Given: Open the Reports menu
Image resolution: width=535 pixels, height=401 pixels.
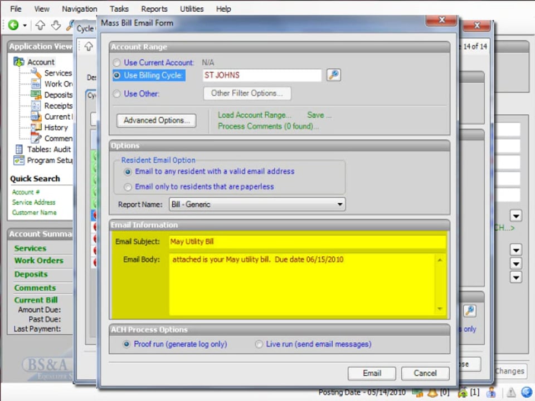Looking at the screenshot, I should click(x=154, y=9).
